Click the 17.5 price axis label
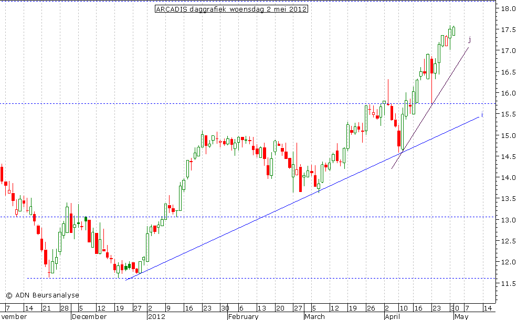Image resolution: width=517 pixels, height=320 pixels. (x=508, y=30)
